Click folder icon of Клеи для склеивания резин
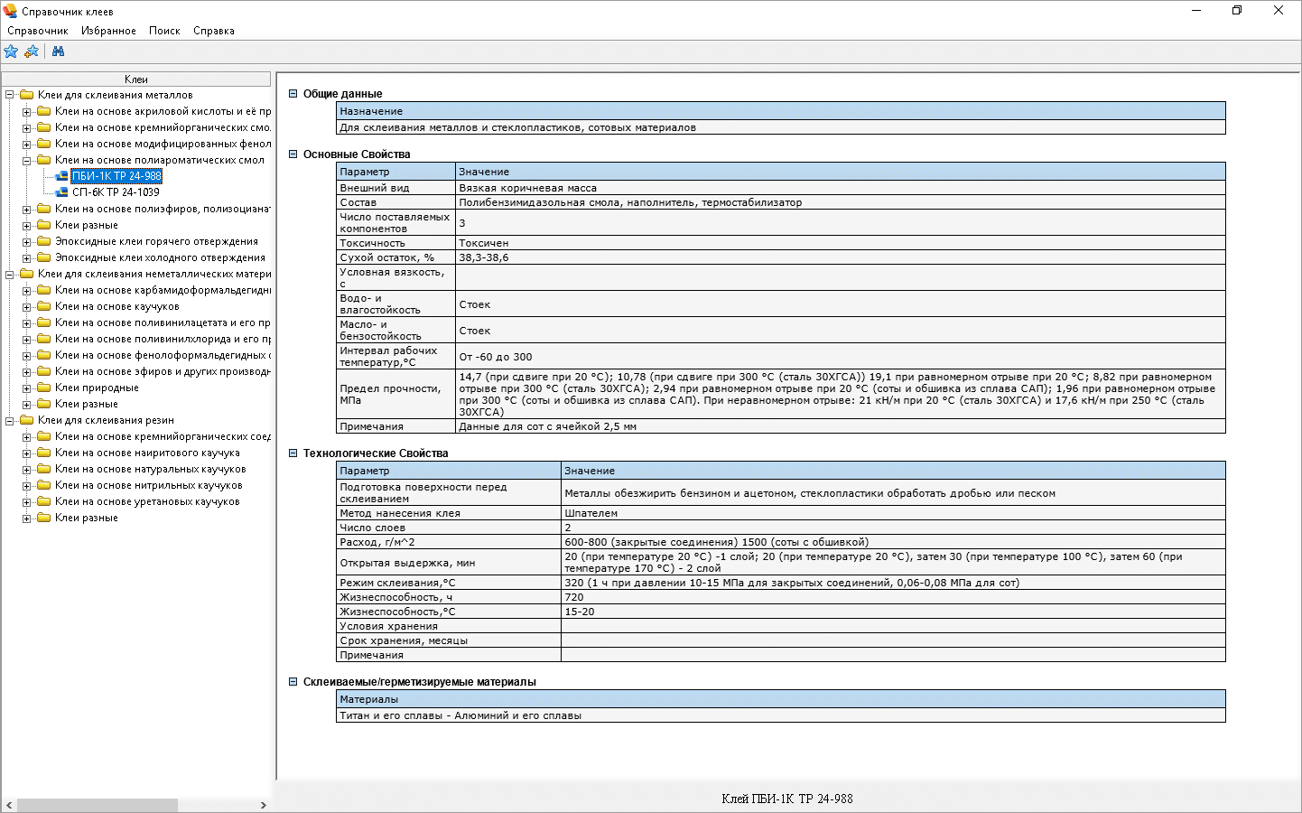Screen dimensions: 1302x813 (x=26, y=420)
